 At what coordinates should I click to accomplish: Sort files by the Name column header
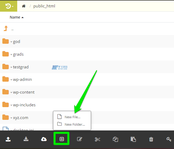(x=15, y=17)
